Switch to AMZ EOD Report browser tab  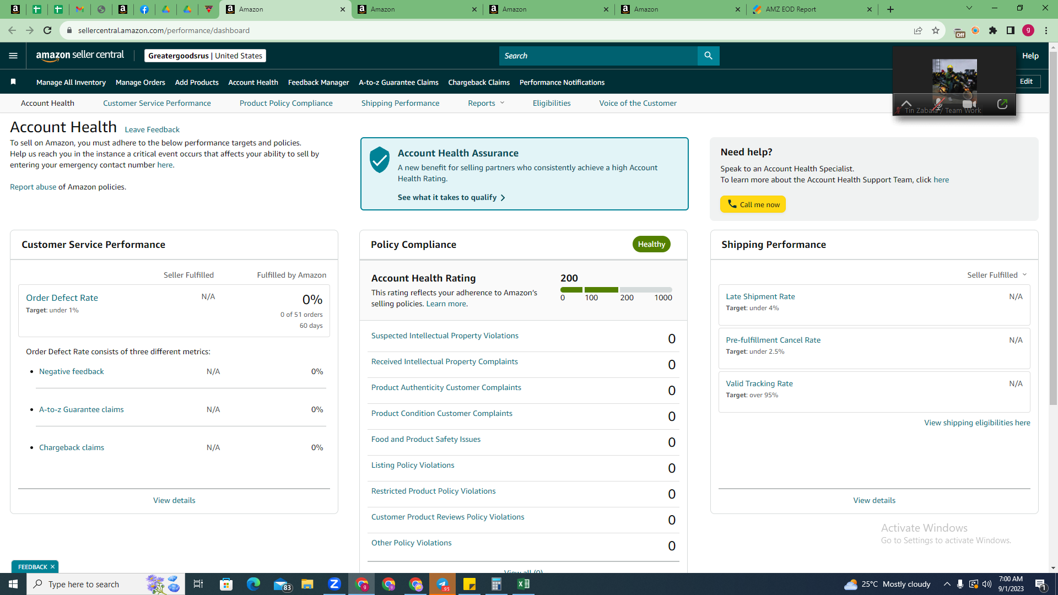pyautogui.click(x=813, y=9)
